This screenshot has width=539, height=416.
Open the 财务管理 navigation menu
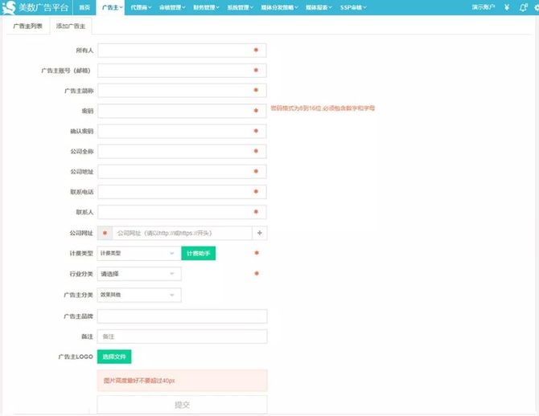[x=206, y=7]
